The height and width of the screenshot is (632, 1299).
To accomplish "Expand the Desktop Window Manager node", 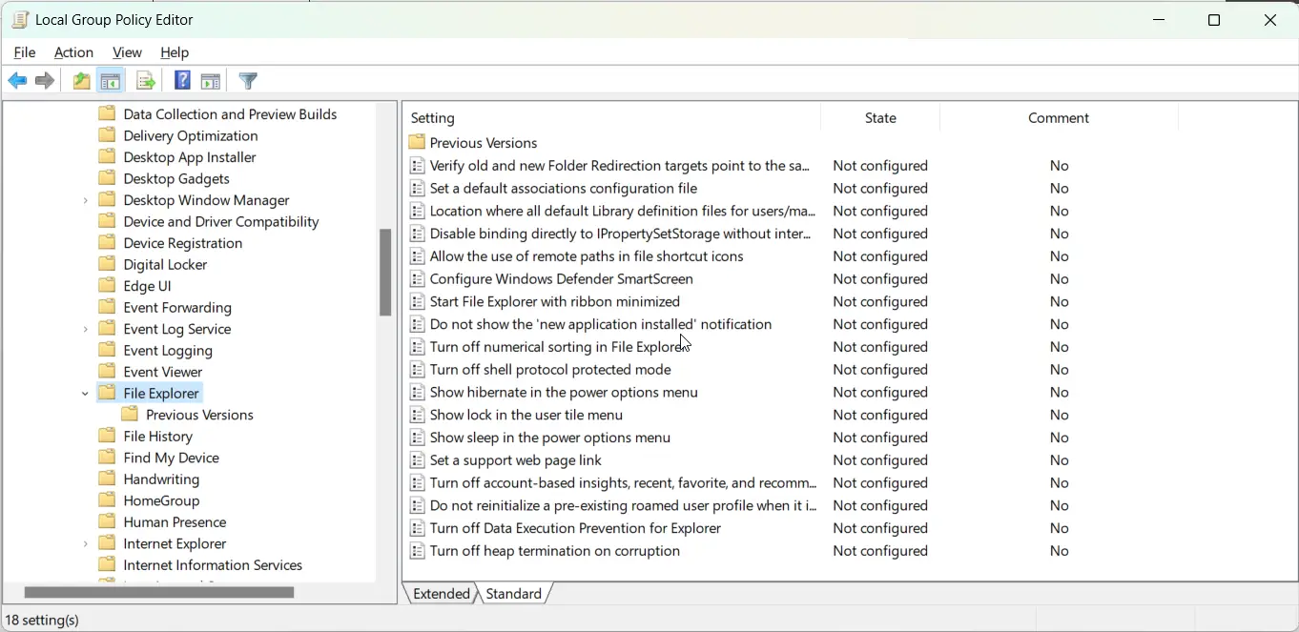I will [x=86, y=200].
